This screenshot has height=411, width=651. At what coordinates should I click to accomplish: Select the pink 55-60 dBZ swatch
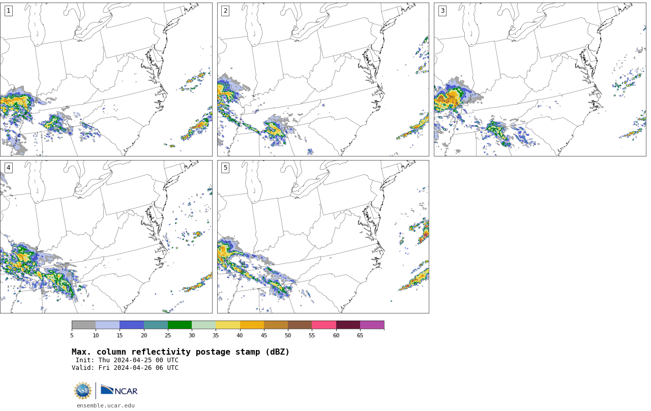tap(324, 325)
